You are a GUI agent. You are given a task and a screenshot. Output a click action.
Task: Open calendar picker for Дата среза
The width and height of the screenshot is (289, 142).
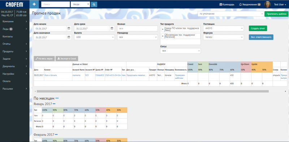[112, 29]
